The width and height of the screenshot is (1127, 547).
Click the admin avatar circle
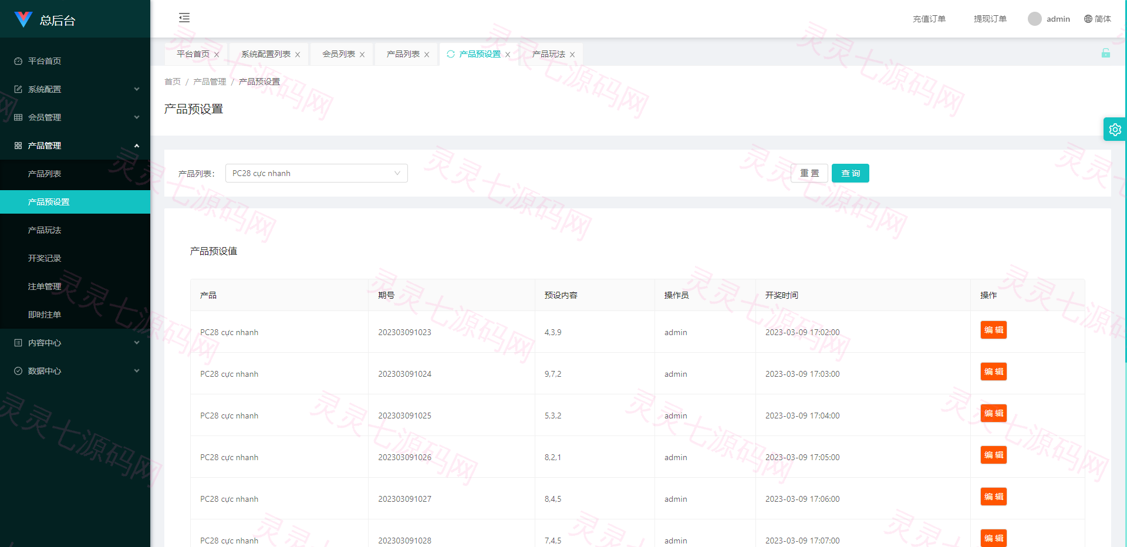(1035, 19)
